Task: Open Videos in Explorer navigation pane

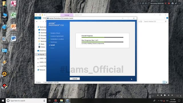Action: point(42,47)
